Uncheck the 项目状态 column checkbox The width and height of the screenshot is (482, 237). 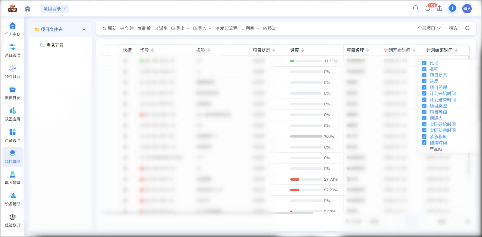[x=424, y=75]
